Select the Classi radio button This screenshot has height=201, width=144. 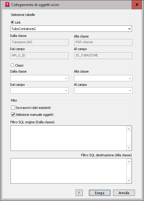coord(12,65)
